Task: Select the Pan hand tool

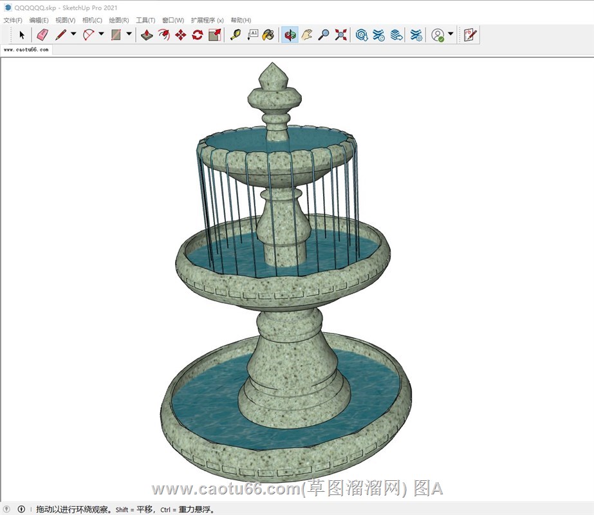Action: coord(307,35)
